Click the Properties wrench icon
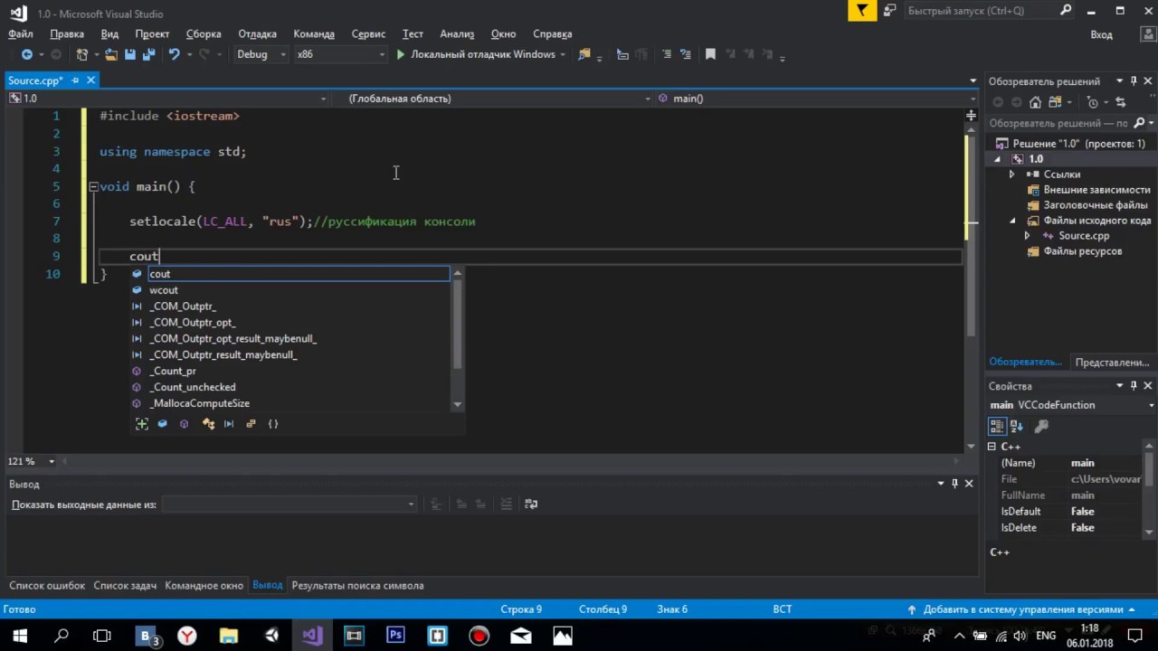 click(x=1040, y=426)
